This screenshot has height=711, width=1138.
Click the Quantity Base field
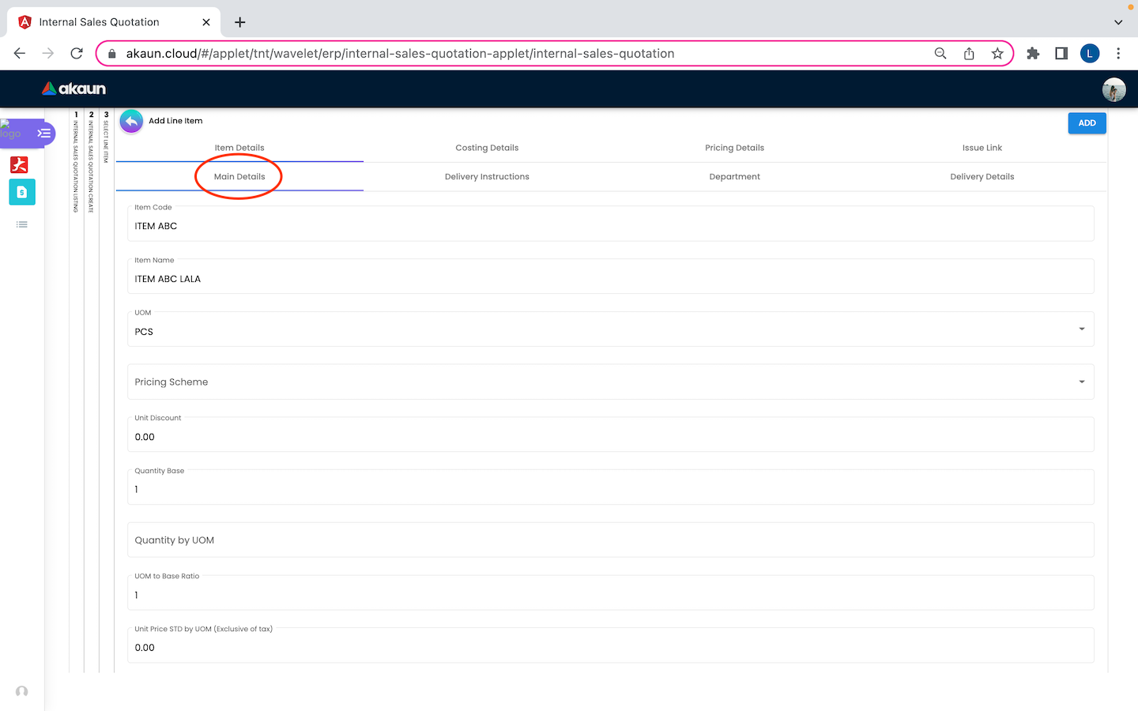(x=611, y=487)
